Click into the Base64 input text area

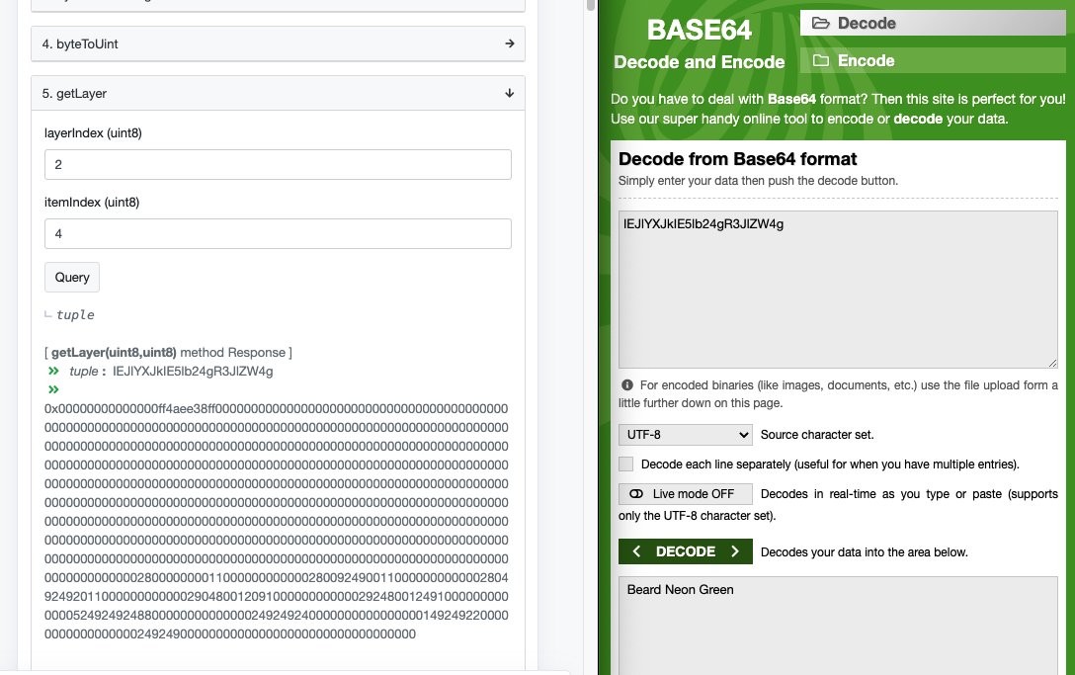838,290
